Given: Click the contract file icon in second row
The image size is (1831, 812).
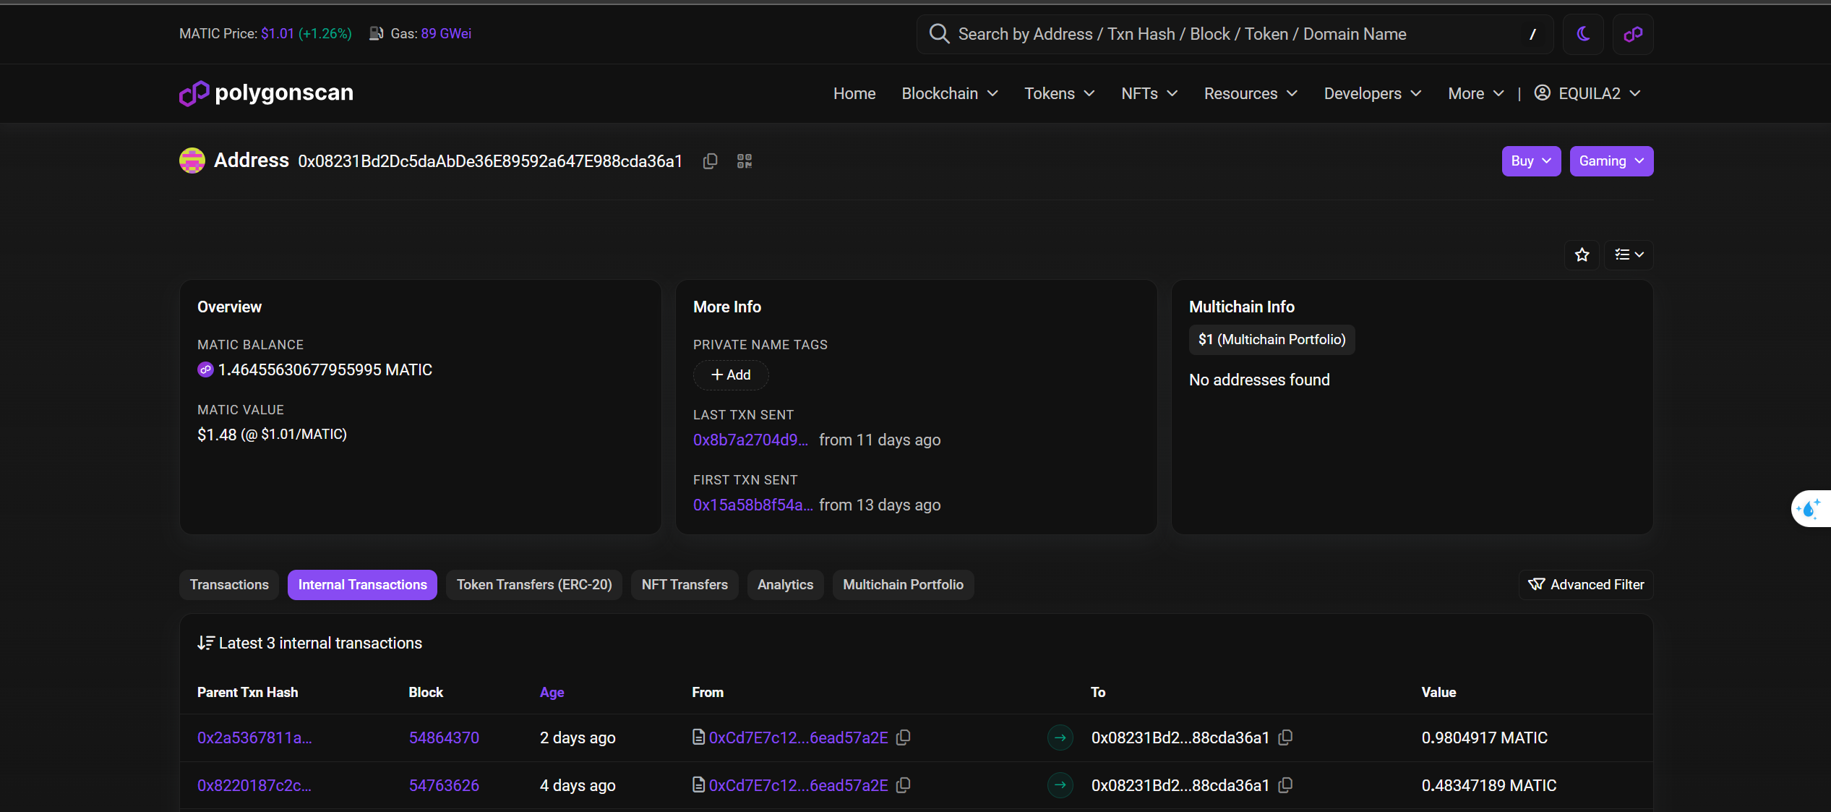Looking at the screenshot, I should 698,785.
